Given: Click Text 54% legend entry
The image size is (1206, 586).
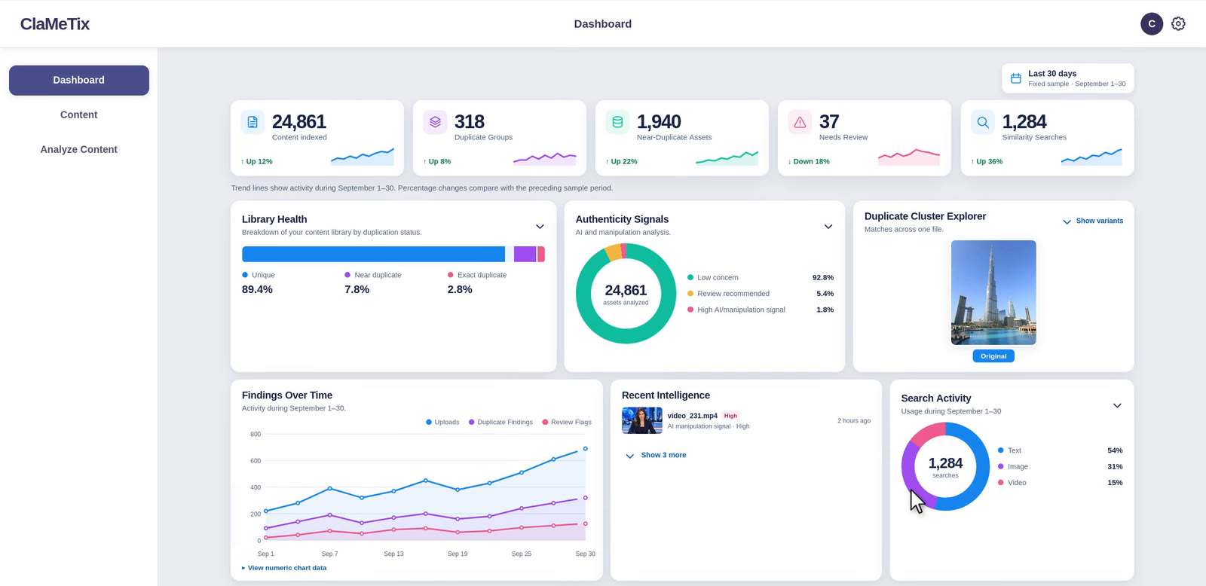Looking at the screenshot, I should (1060, 450).
